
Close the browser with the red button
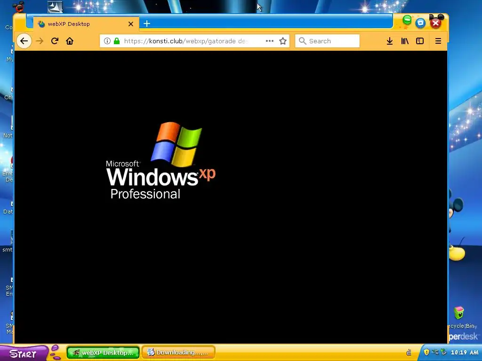(x=435, y=23)
